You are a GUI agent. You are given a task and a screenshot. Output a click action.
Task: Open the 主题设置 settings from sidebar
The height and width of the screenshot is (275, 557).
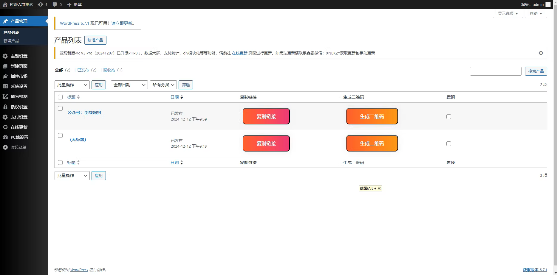(x=19, y=56)
